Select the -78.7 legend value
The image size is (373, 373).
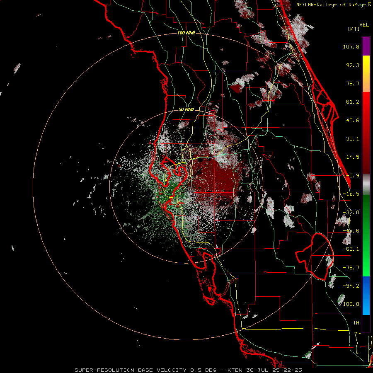coord(351,268)
